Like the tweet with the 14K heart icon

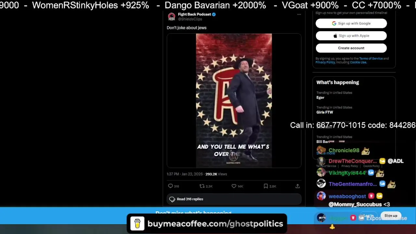234,186
